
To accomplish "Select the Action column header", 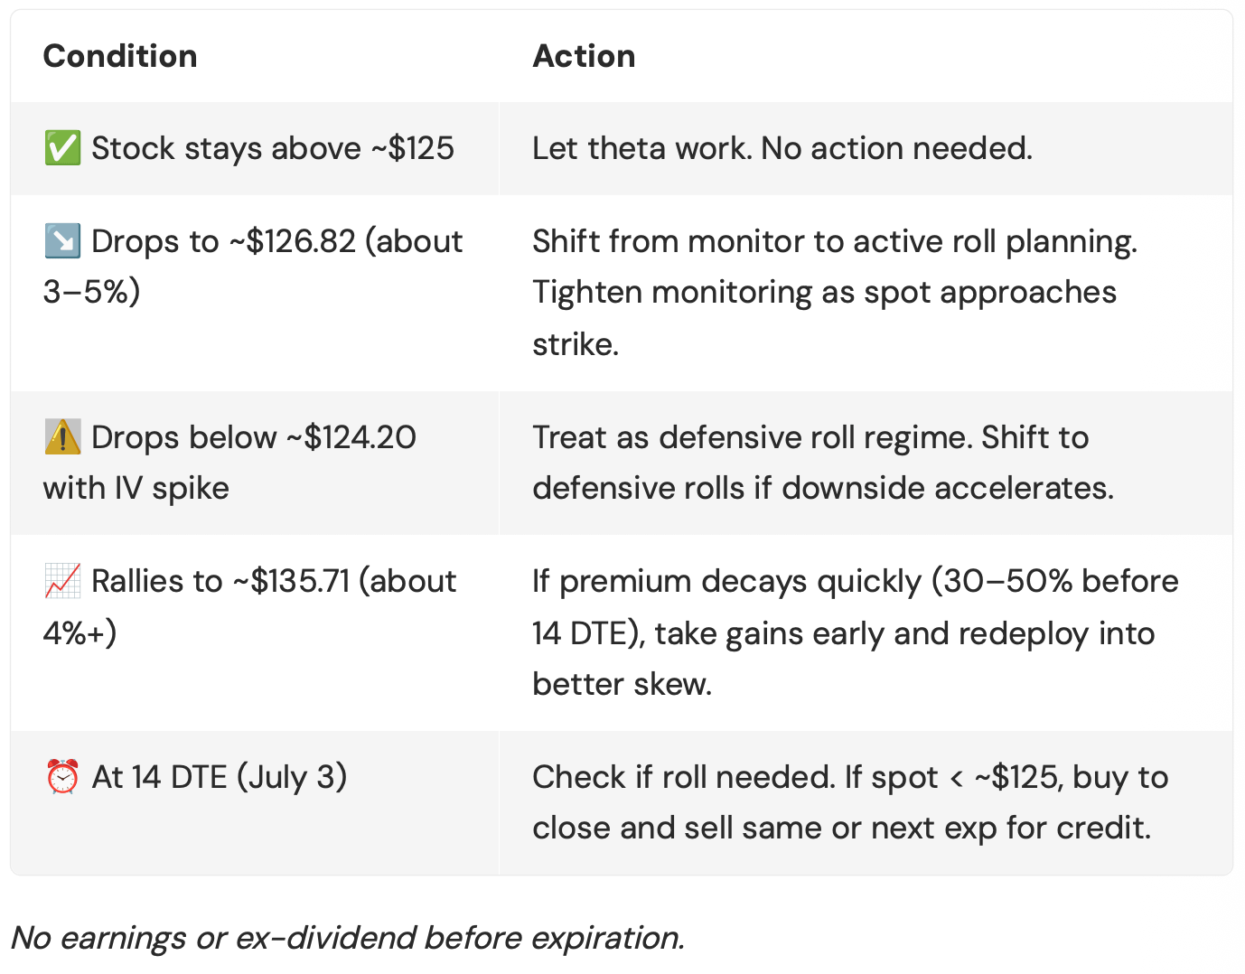I will [x=584, y=56].
